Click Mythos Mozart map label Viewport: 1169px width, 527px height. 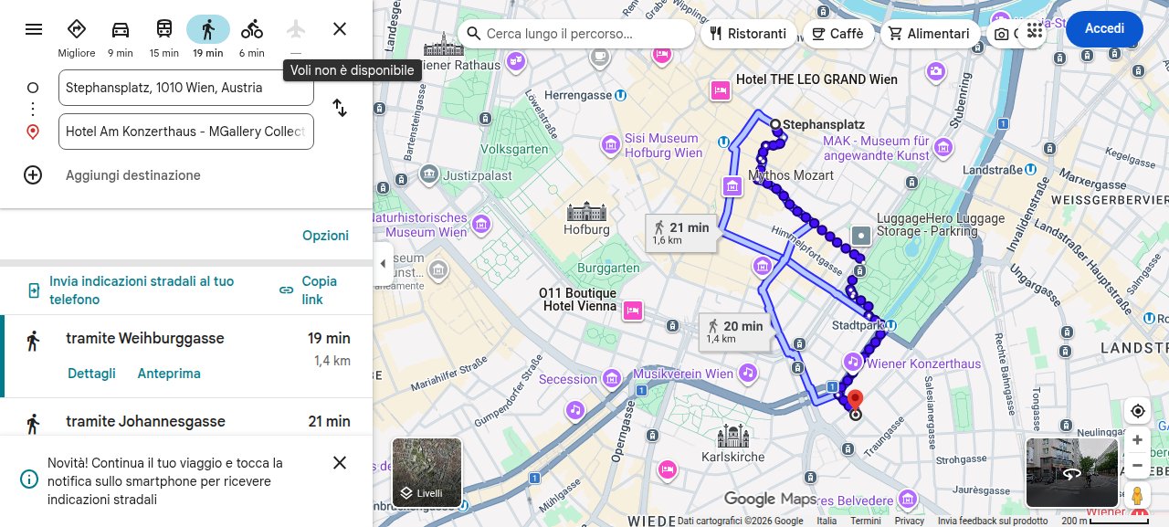(x=791, y=175)
